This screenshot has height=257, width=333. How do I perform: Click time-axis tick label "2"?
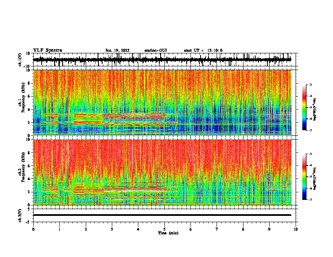[86, 229]
